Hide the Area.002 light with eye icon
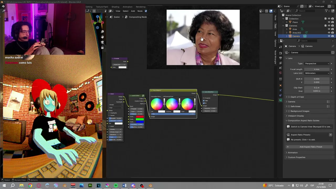The height and width of the screenshot is (189, 336). (x=329, y=33)
